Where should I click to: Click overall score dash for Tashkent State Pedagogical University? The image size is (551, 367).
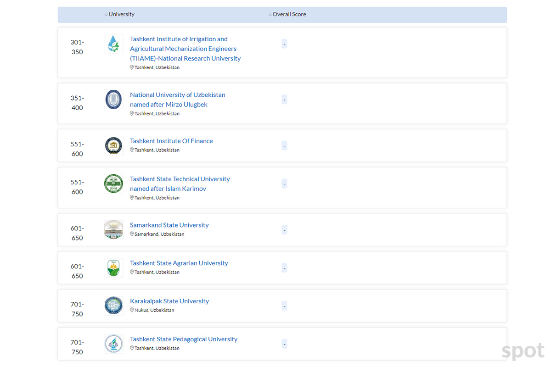click(x=284, y=344)
